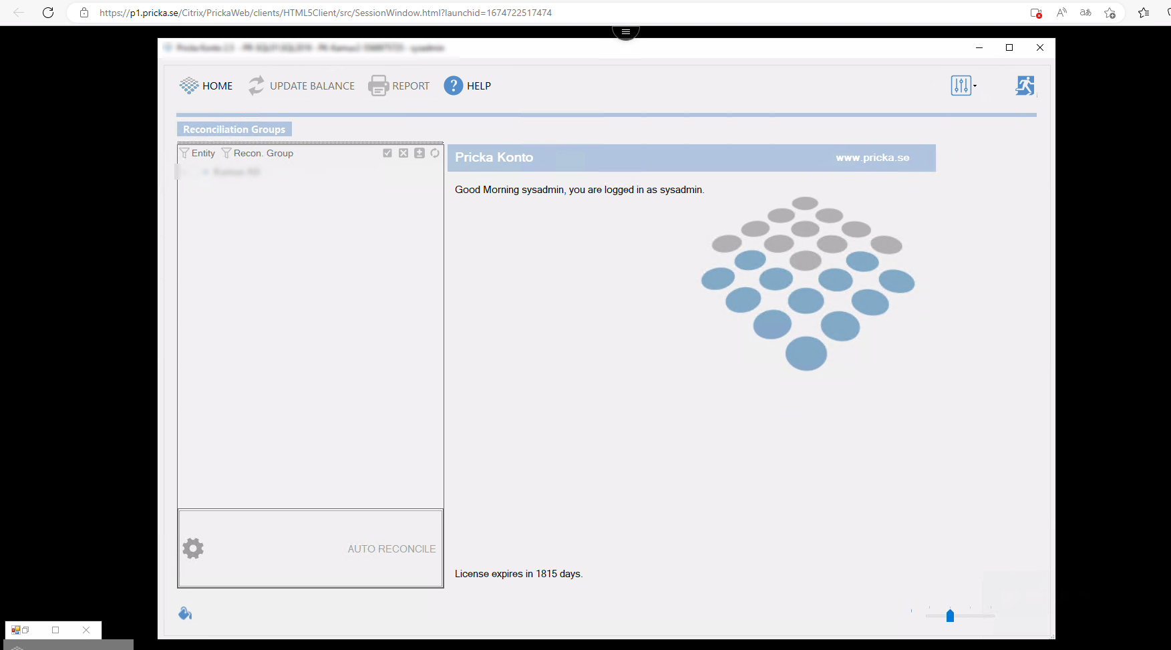Screen dimensions: 1171x650
Task: Click the exit running-man icon
Action: point(1025,86)
